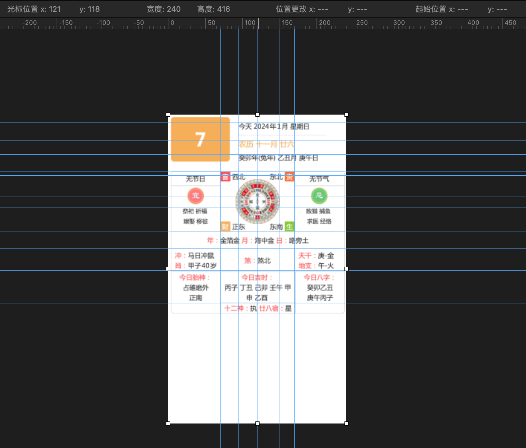Click the red circular badge above 祭祀 祈福
The image size is (526, 448).
pyautogui.click(x=196, y=196)
